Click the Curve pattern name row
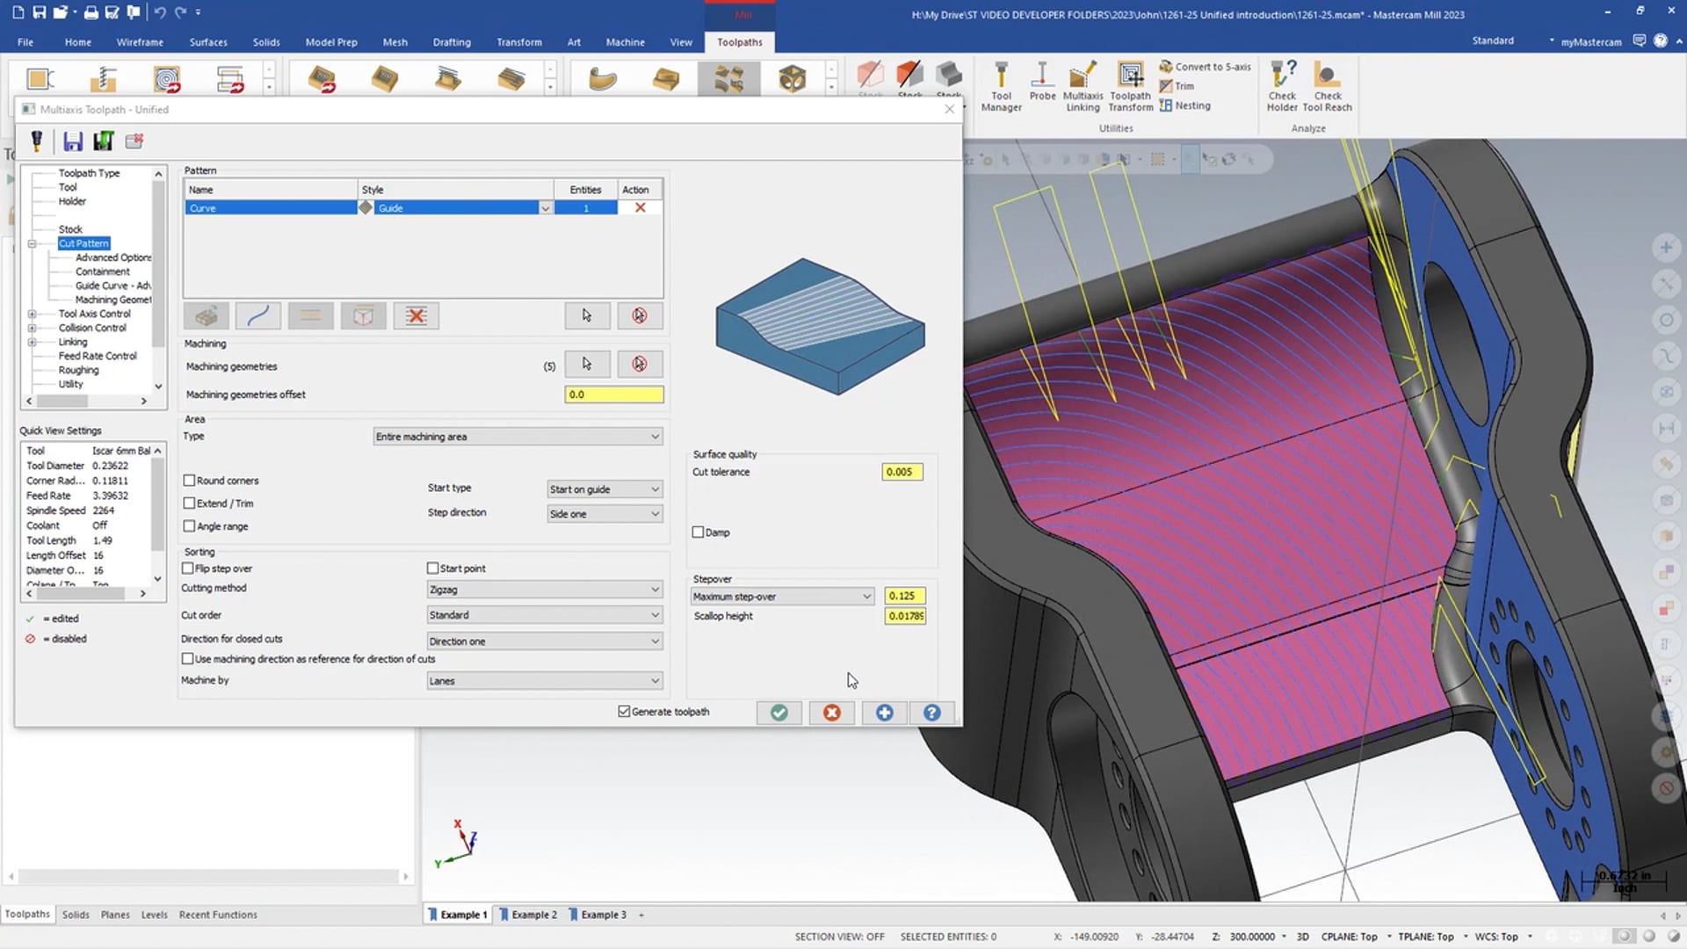 272,207
